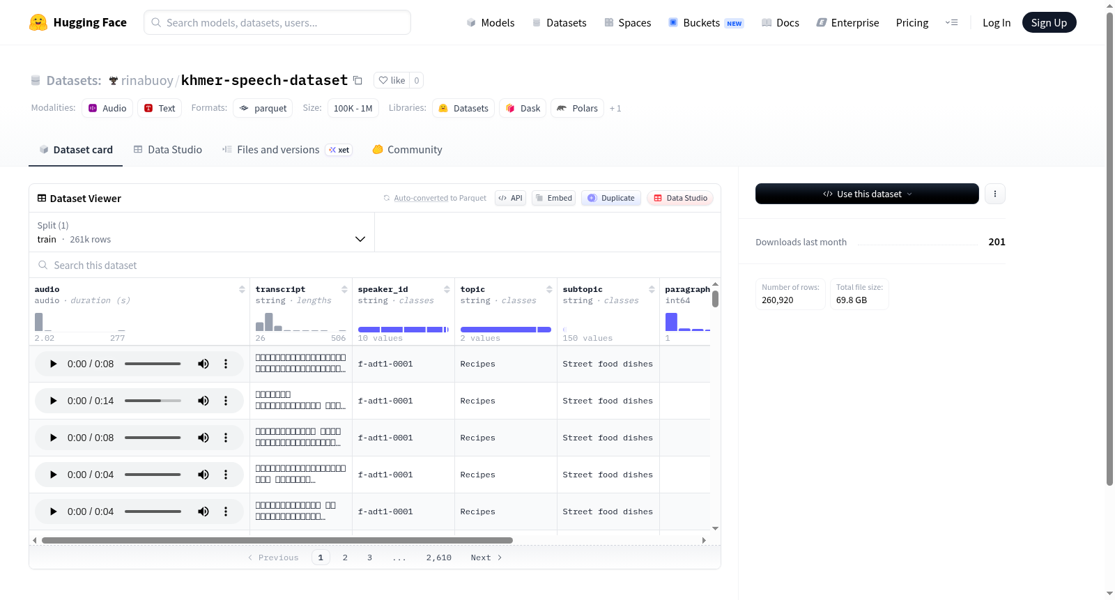Go to the Pricing page
The image size is (1115, 600).
(912, 22)
